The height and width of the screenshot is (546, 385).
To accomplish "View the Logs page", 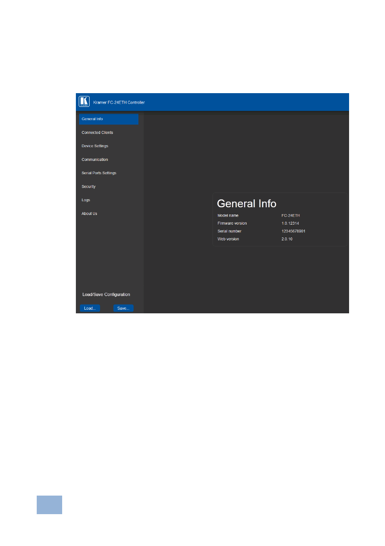I will [86, 200].
